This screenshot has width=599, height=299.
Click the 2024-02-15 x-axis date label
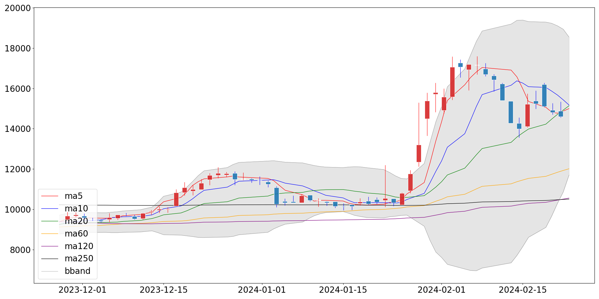coord(523,290)
